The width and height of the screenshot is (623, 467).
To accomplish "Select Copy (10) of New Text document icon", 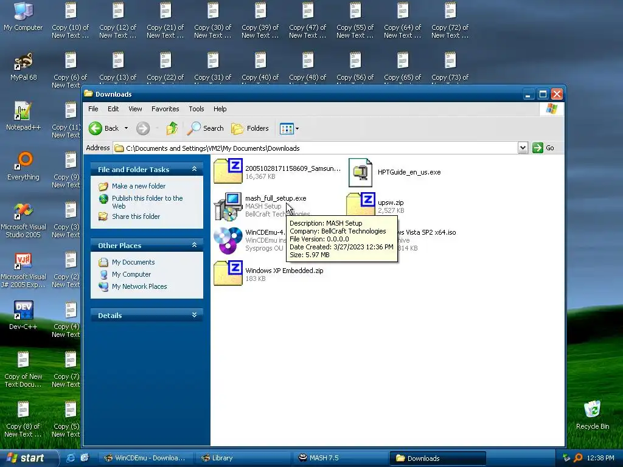I will pyautogui.click(x=71, y=11).
